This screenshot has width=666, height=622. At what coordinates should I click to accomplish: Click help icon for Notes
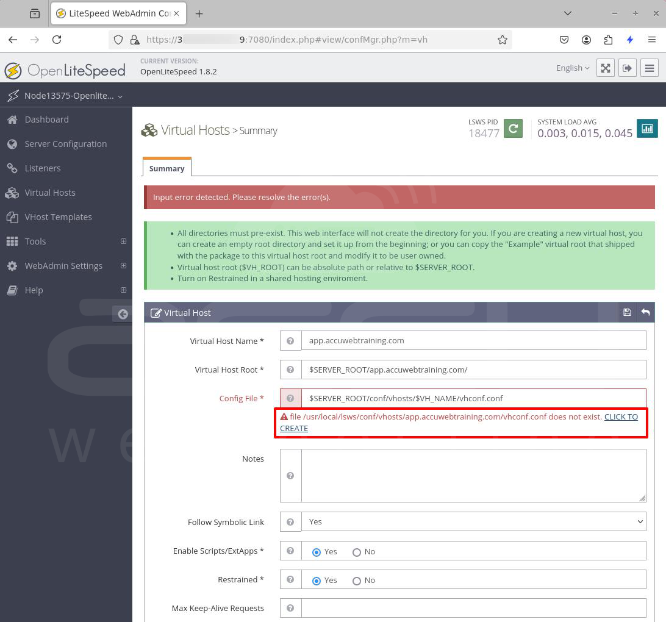tap(290, 476)
